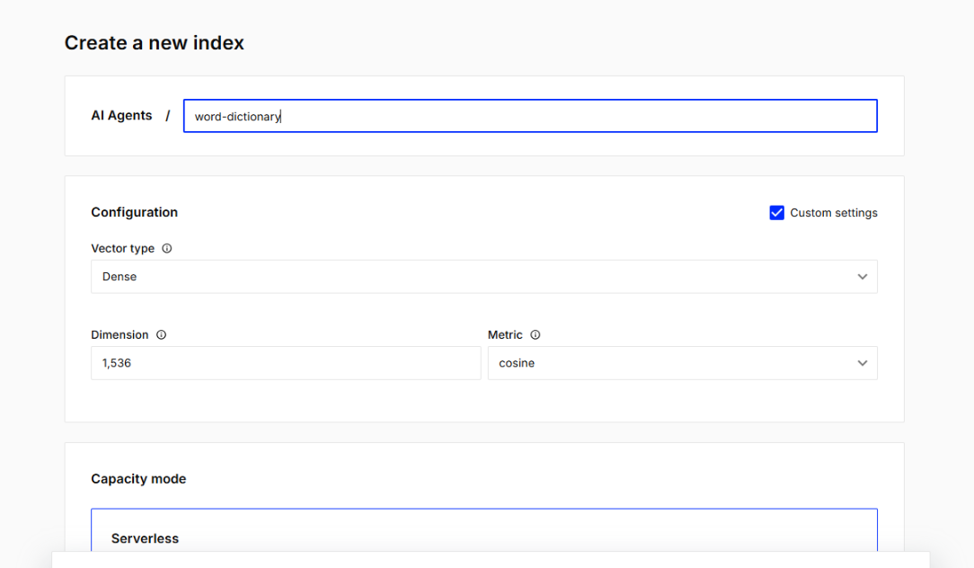Click the Custom settings text label

[x=834, y=213]
